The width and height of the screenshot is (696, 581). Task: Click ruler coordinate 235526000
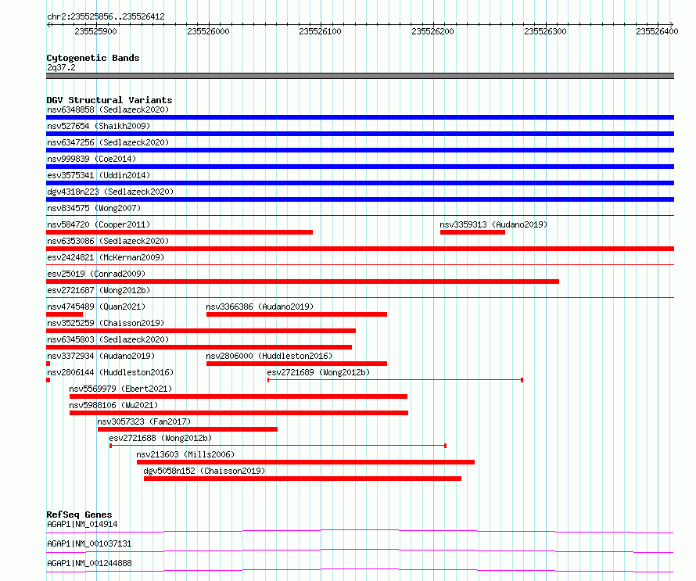pyautogui.click(x=208, y=31)
